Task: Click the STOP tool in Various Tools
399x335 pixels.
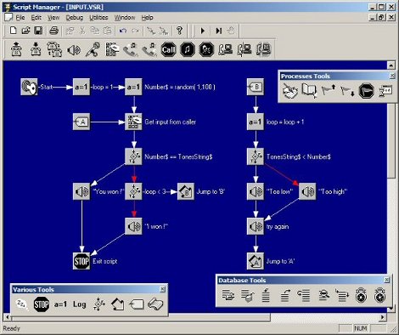Action: pos(42,304)
